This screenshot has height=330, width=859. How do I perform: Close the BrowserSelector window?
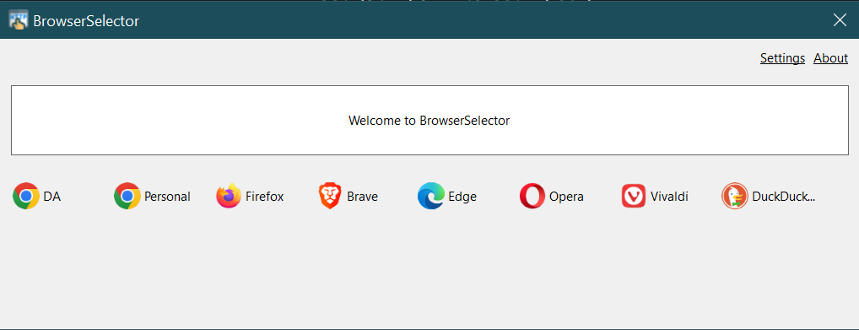[840, 19]
